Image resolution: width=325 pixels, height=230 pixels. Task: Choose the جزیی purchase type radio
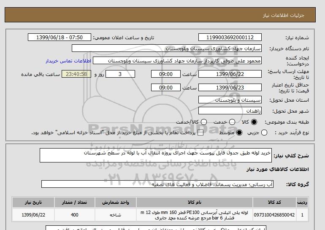pyautogui.click(x=264, y=133)
